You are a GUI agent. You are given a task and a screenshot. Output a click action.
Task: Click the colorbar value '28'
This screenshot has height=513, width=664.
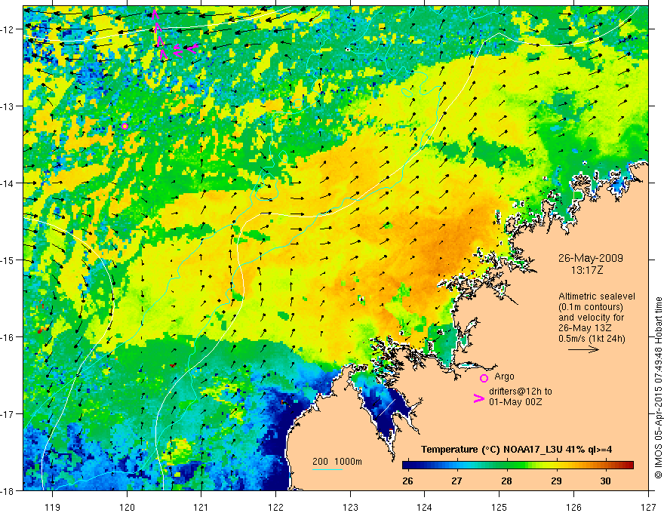point(506,481)
